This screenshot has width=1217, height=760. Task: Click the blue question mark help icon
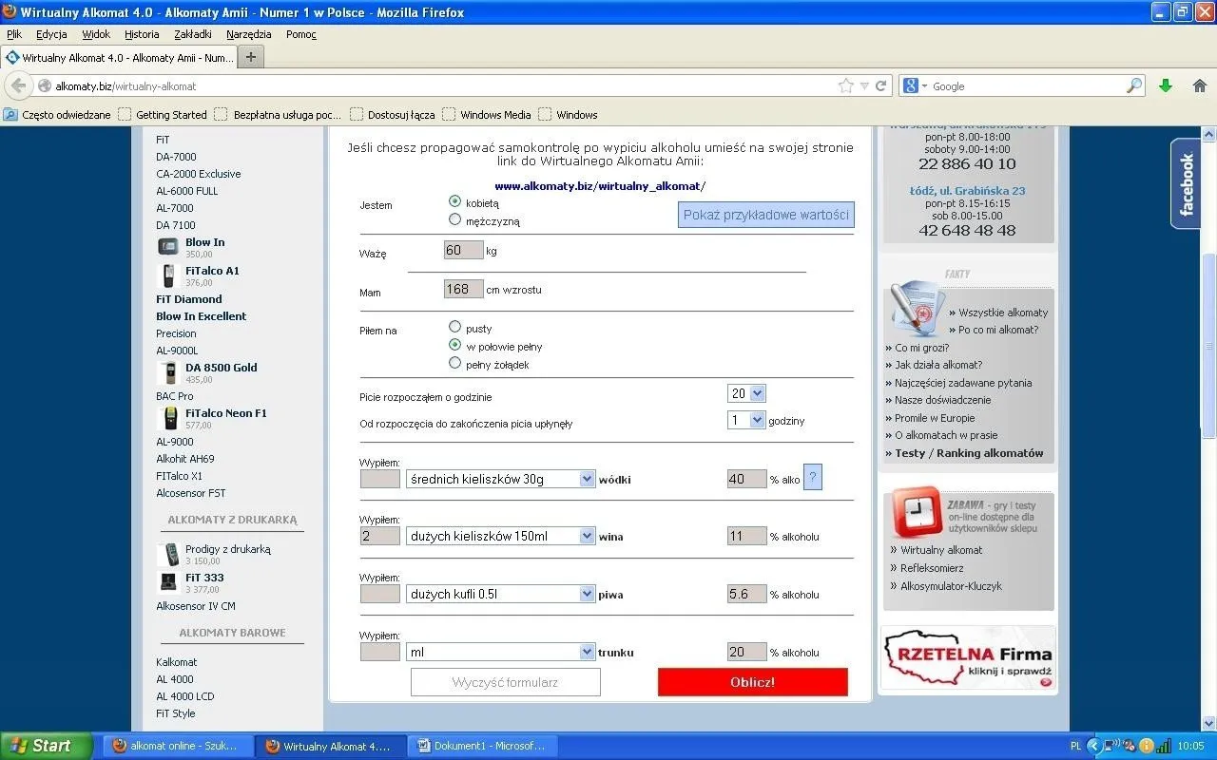(813, 478)
